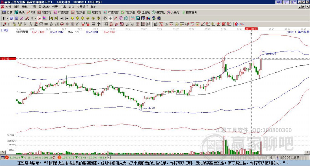Screen dimensions: 310x166
Task: Open the 文件 menu
Action: [x=8, y=7]
